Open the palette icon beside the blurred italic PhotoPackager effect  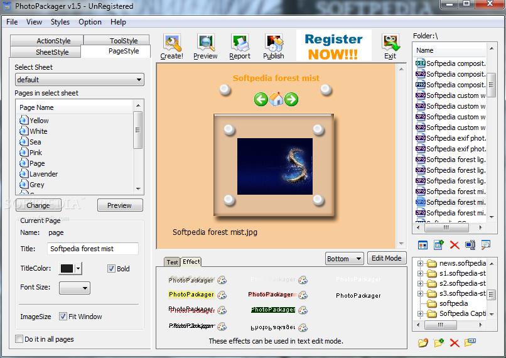pos(222,326)
